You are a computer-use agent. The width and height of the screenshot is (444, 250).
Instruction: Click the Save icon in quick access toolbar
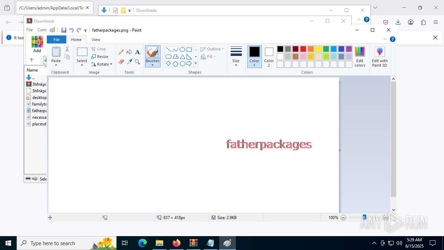(64, 30)
